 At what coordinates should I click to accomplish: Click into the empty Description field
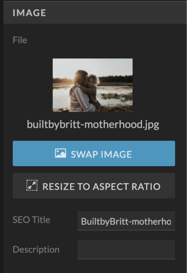click(126, 250)
